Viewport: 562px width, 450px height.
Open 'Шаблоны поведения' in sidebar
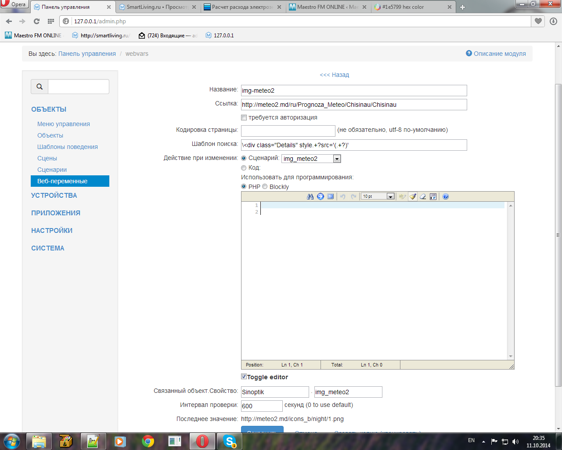point(68,147)
